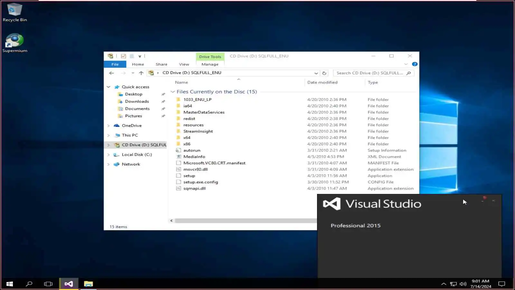The width and height of the screenshot is (515, 290).
Task: Select the x64 folder icon
Action: [x=178, y=138]
